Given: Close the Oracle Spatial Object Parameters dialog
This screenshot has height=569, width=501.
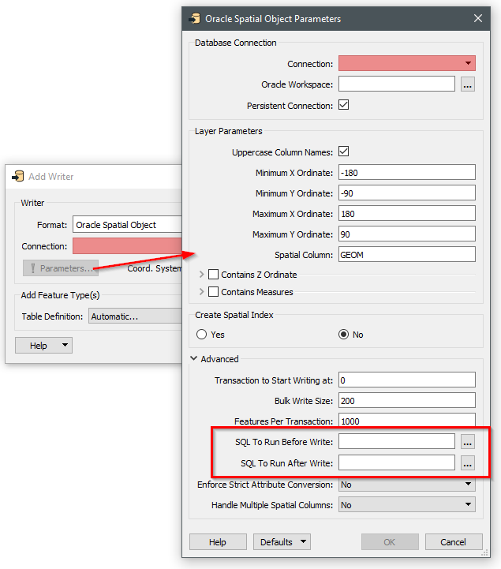Looking at the screenshot, I should (478, 18).
